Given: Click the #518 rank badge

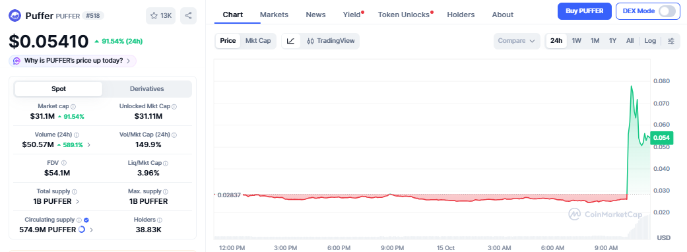Looking at the screenshot, I should (93, 16).
